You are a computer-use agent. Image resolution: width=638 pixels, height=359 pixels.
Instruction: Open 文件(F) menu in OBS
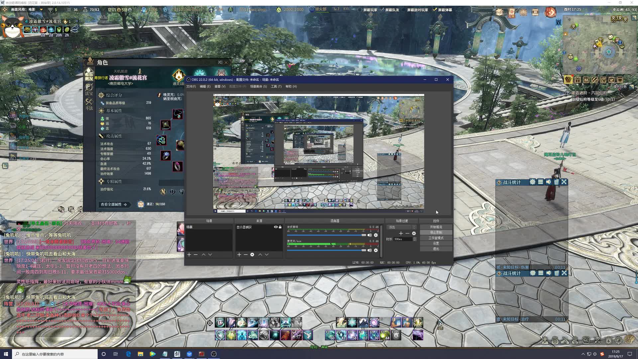[x=191, y=86]
